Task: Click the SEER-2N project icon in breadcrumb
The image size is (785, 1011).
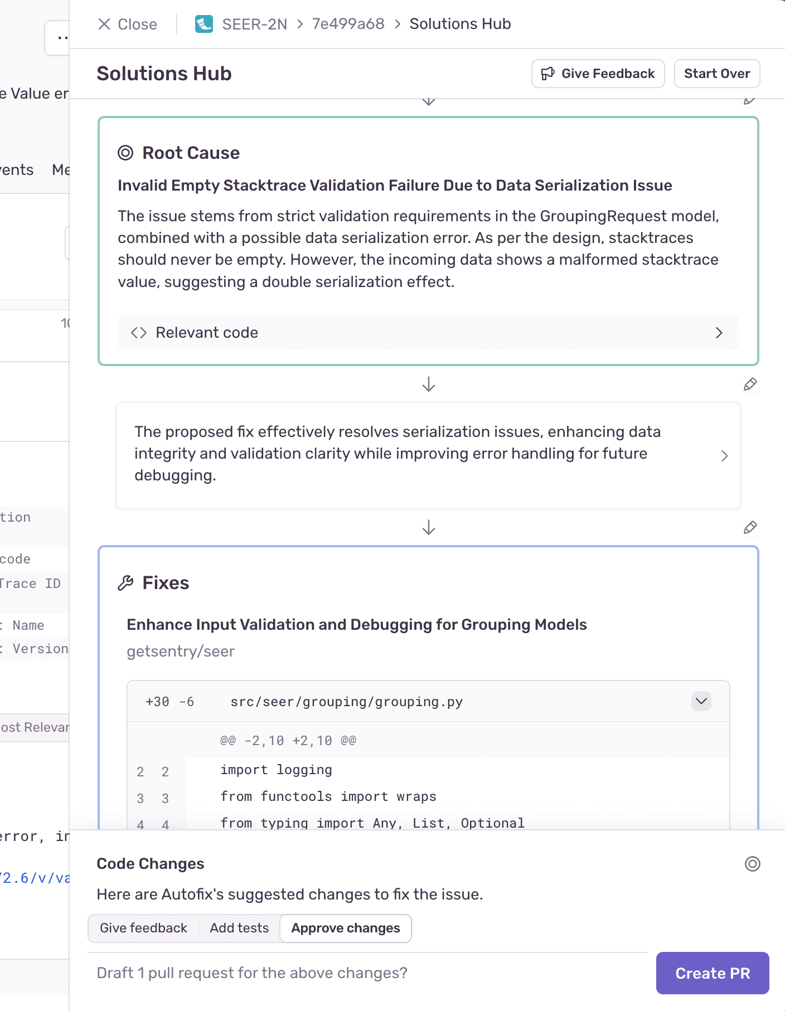Action: (203, 24)
